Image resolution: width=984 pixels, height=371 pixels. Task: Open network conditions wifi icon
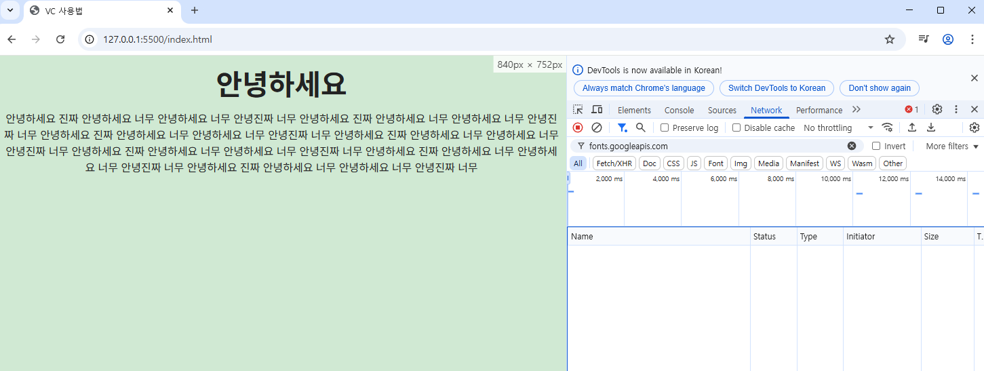(x=887, y=128)
